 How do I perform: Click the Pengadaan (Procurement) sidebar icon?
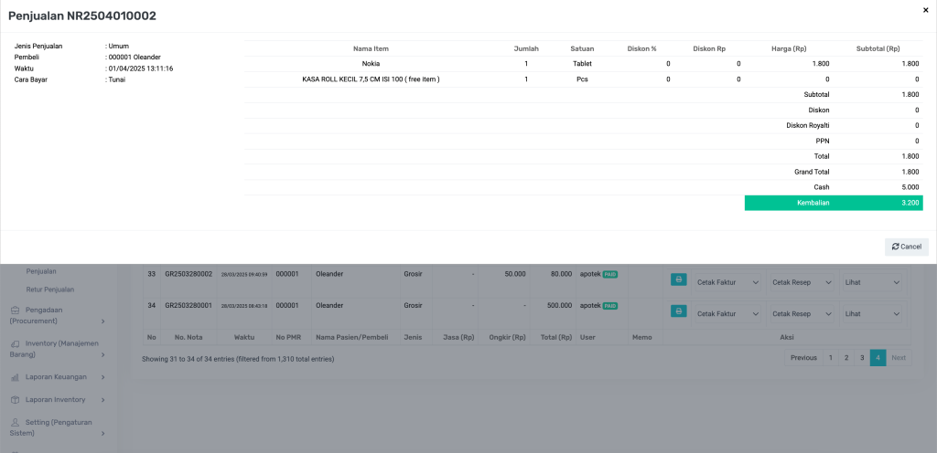coord(16,310)
